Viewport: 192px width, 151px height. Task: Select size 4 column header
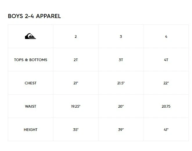coord(166,37)
